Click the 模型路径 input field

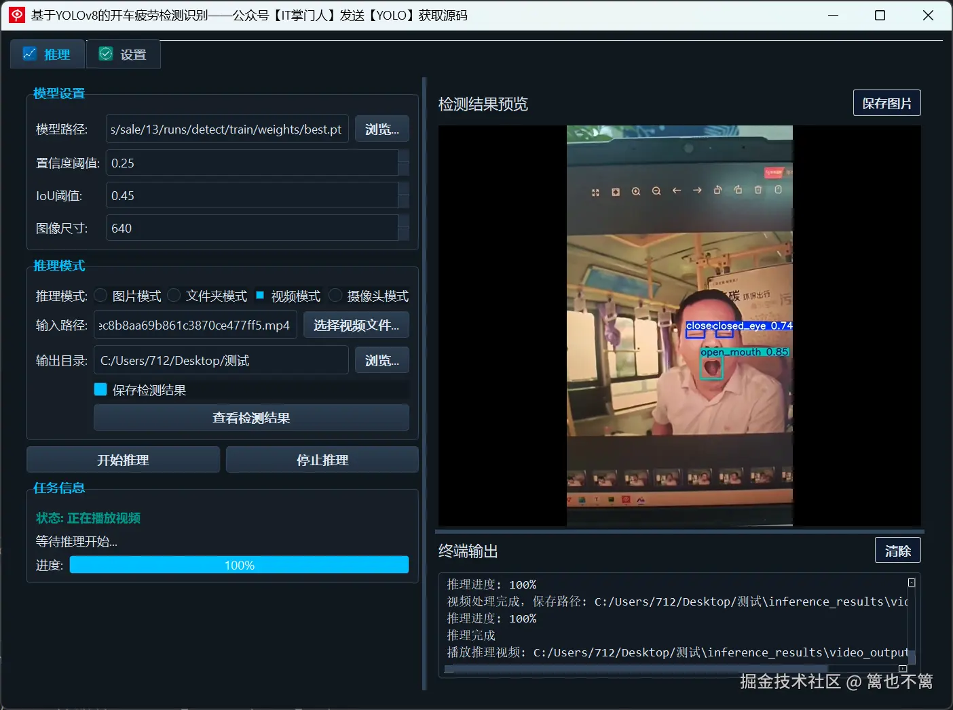coord(227,129)
